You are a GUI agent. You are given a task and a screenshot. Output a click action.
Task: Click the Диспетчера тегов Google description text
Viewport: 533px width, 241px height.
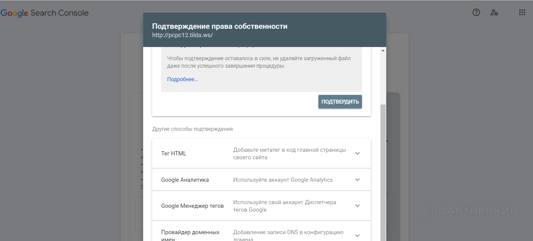tap(285, 206)
